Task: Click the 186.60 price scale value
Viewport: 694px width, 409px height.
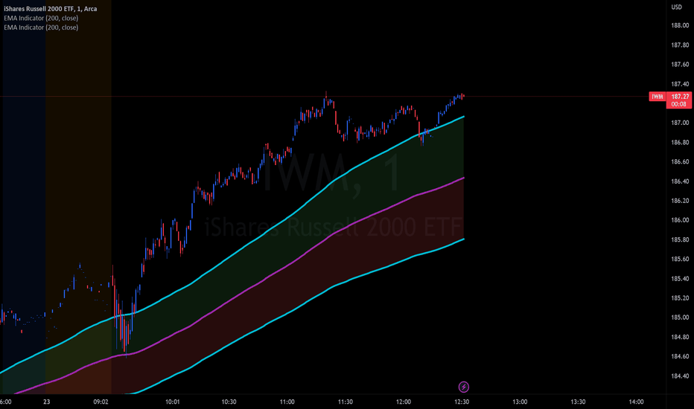Action: [680, 162]
